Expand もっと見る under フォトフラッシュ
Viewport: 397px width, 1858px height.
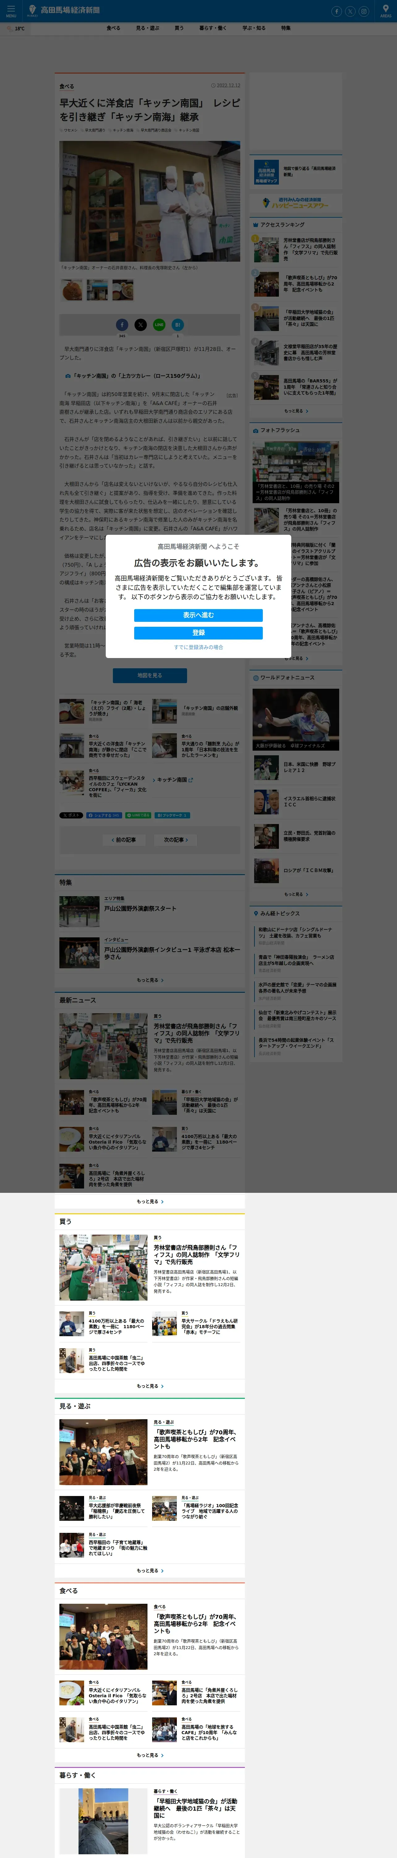tap(296, 659)
